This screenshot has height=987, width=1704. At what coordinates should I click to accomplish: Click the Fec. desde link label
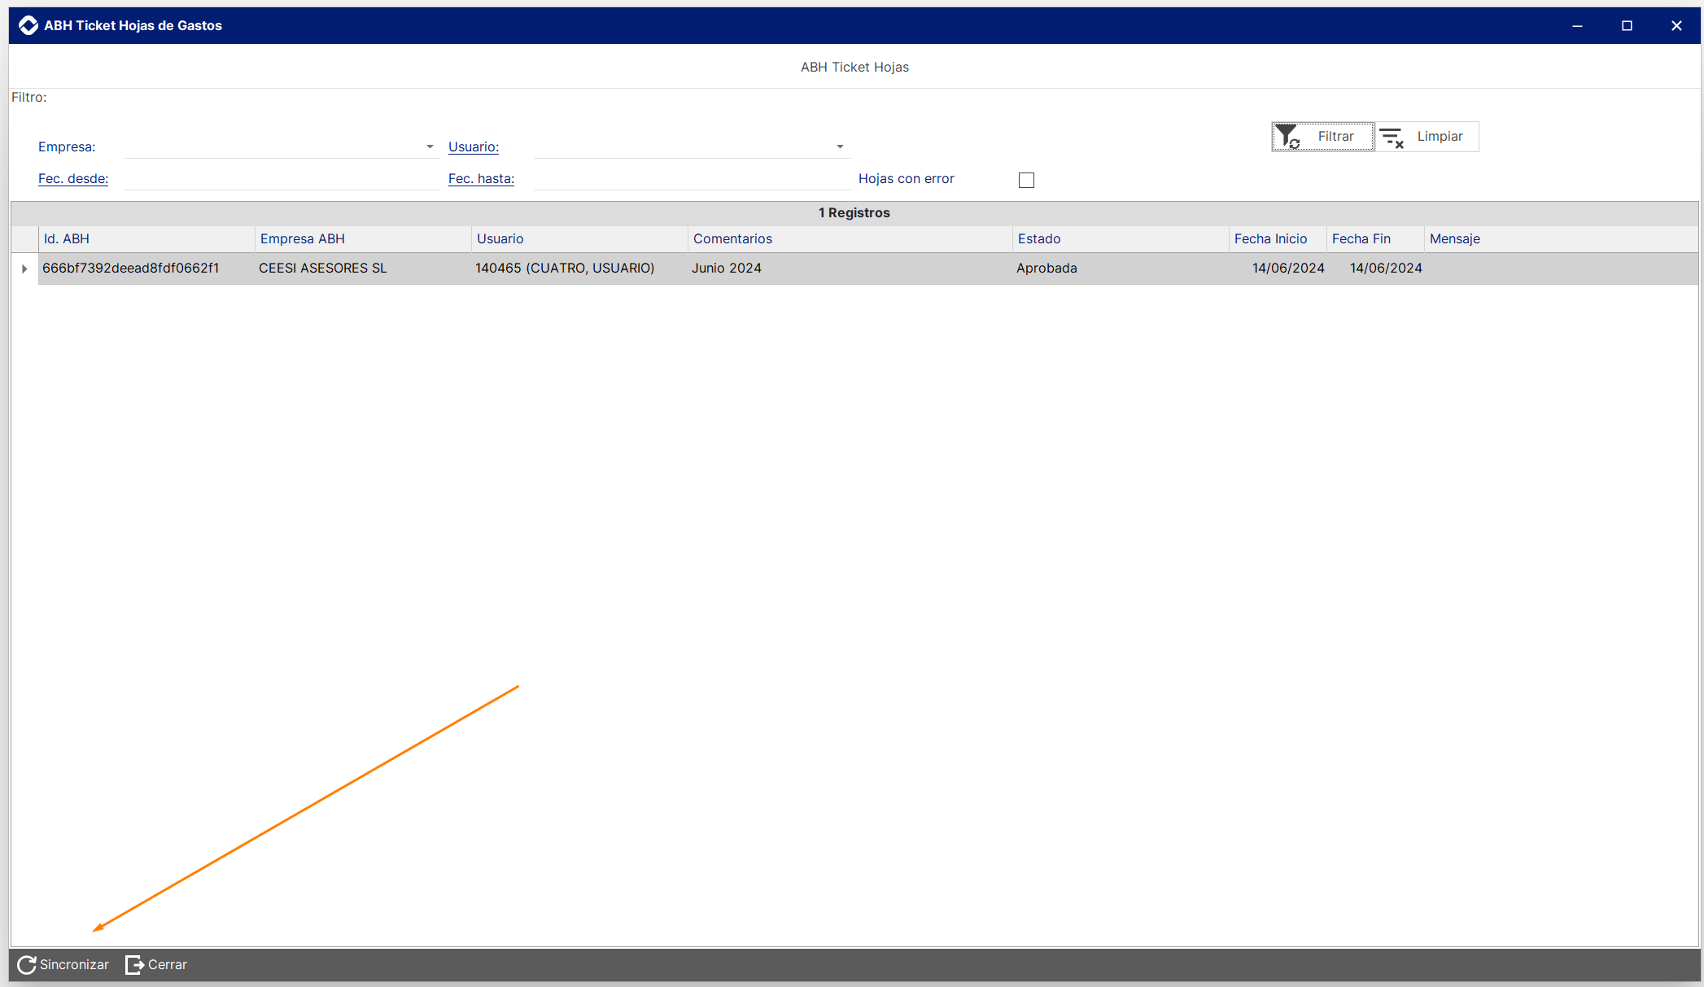tap(73, 178)
